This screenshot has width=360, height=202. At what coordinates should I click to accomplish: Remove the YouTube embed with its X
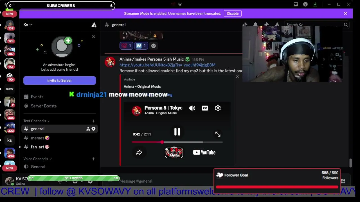[237, 77]
